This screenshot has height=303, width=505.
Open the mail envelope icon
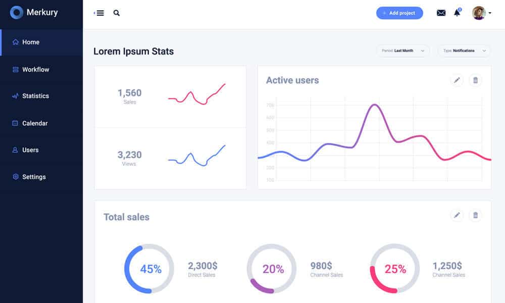coord(441,13)
